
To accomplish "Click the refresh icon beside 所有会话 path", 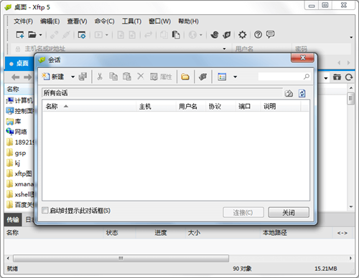I will click(x=302, y=93).
